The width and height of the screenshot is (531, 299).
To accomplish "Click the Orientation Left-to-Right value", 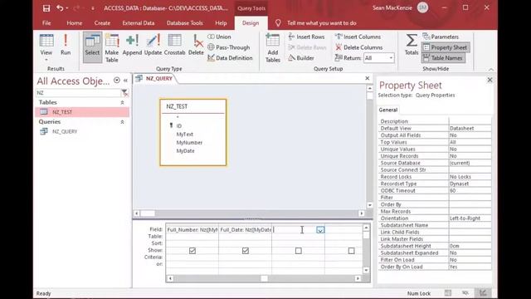I will [x=470, y=218].
